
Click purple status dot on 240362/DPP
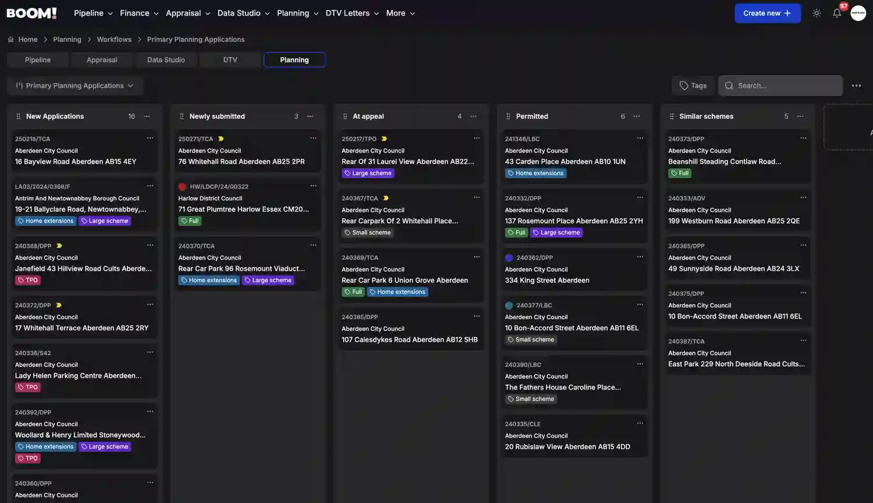509,258
